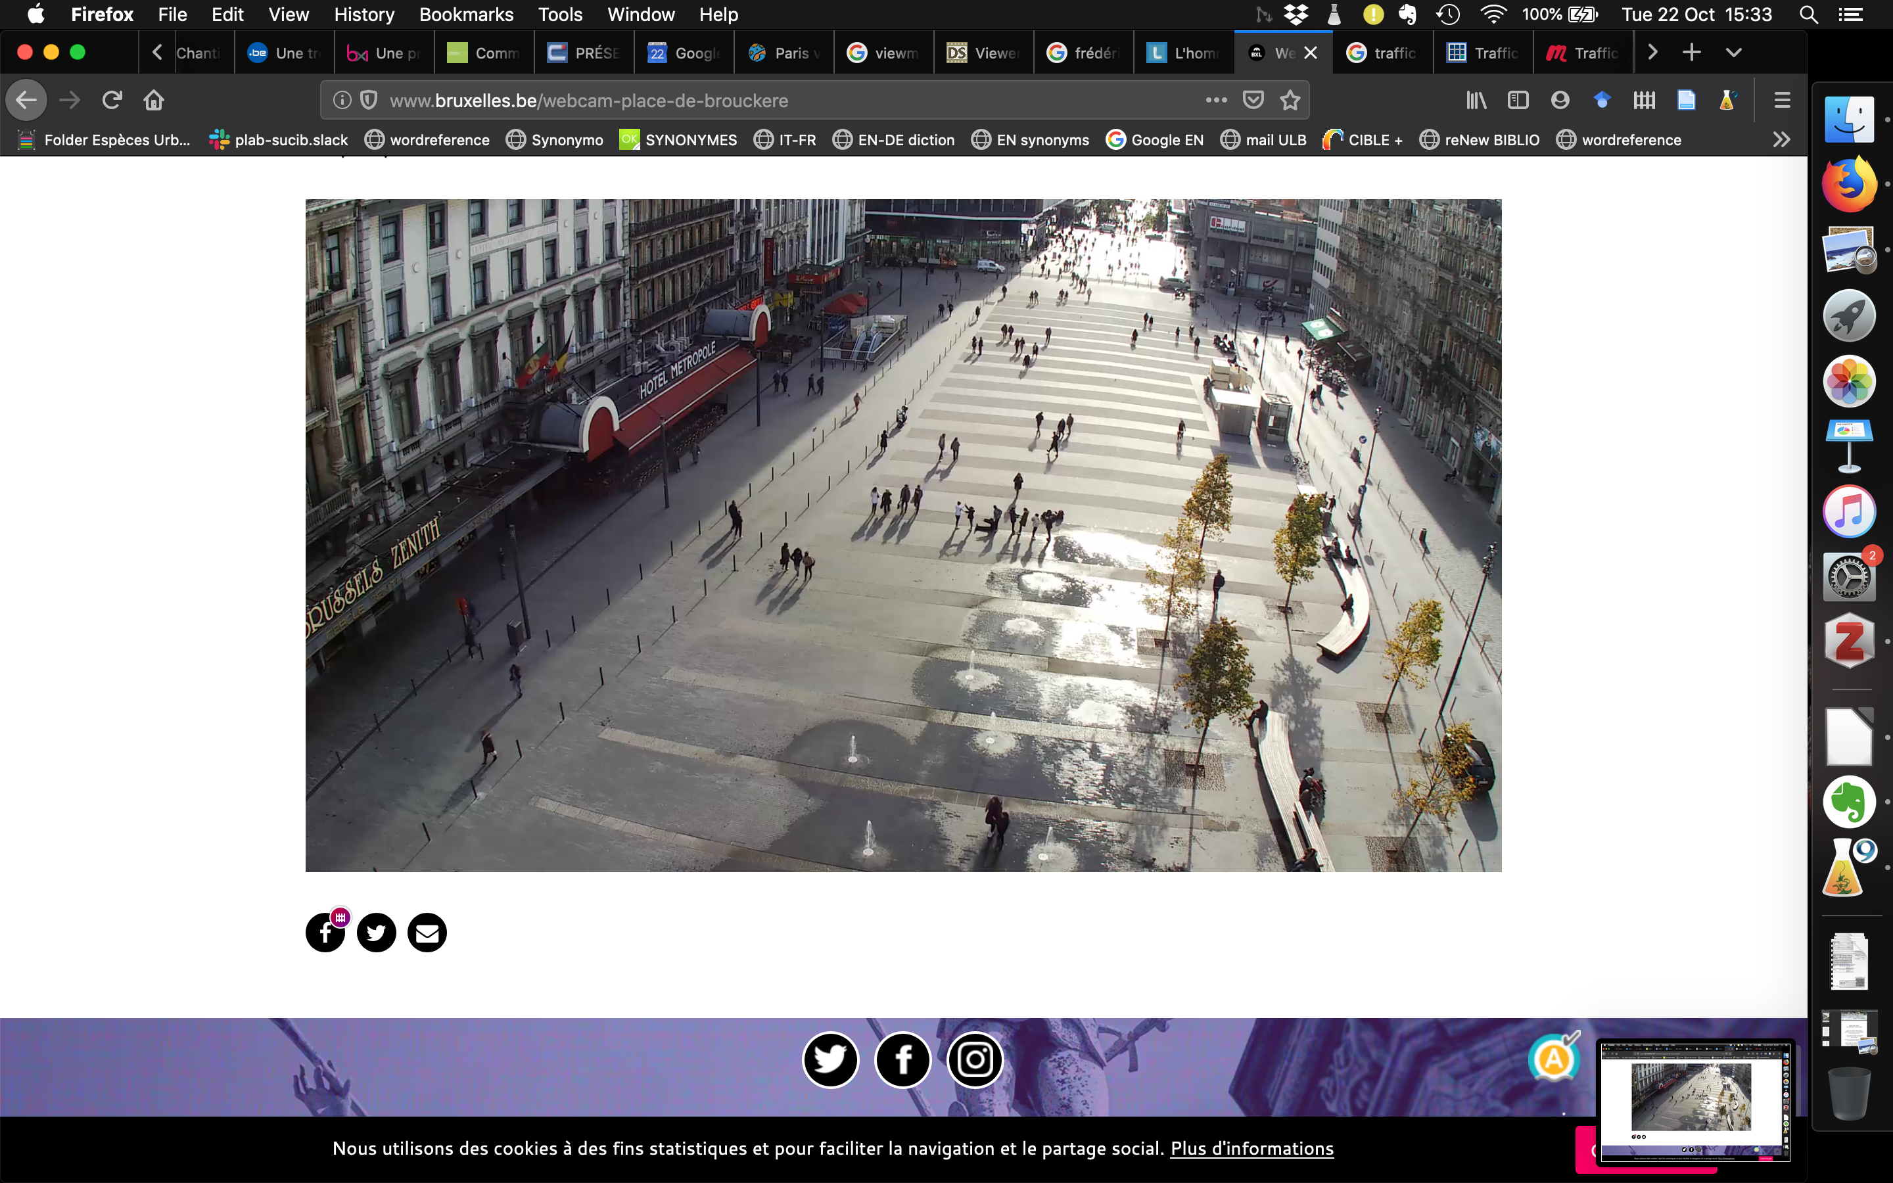The image size is (1893, 1183).
Task: Open the File menu
Action: click(x=172, y=14)
